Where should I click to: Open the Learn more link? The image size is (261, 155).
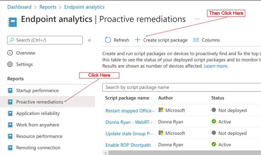pyautogui.click(x=216, y=66)
